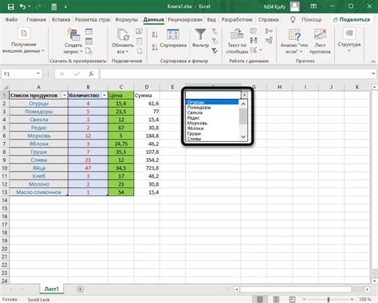This screenshot has height=303, width=378.
Task: Switch to the Справка tab
Action: [x=268, y=19]
